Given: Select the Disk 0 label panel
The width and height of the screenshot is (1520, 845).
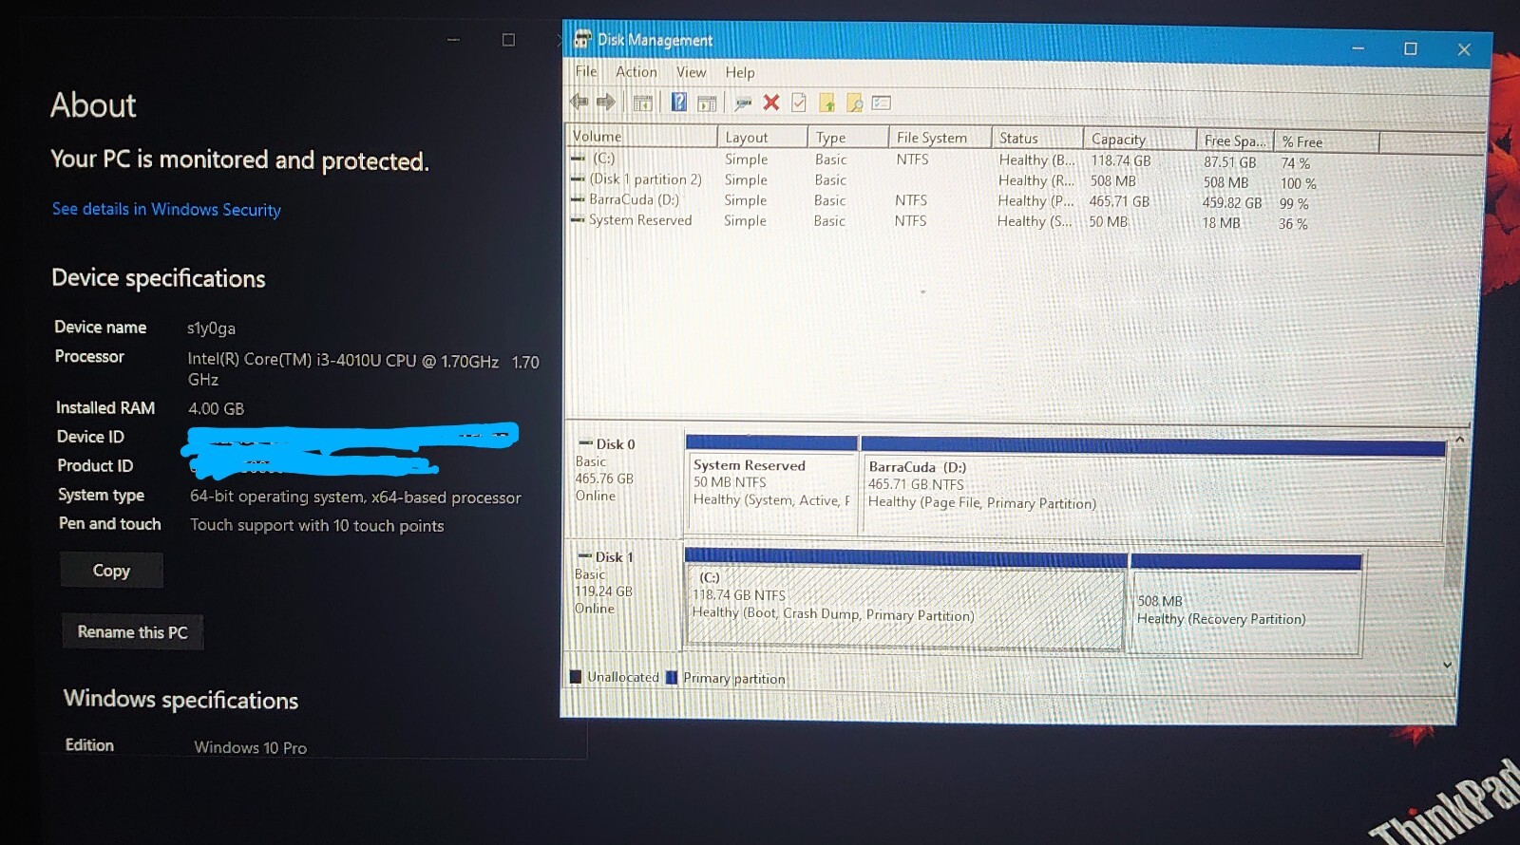Looking at the screenshot, I should pos(622,482).
